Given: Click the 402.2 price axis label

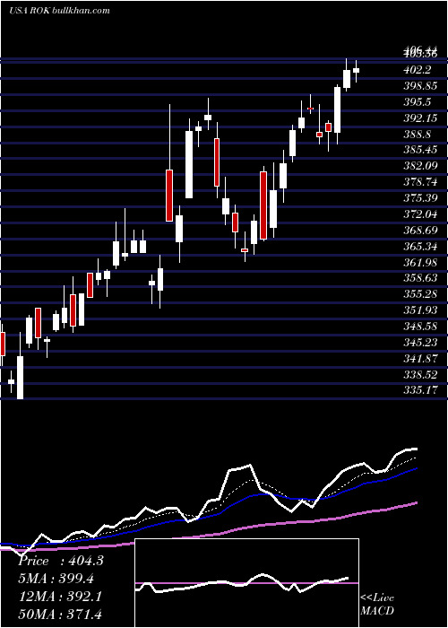Looking at the screenshot, I should coord(418,70).
